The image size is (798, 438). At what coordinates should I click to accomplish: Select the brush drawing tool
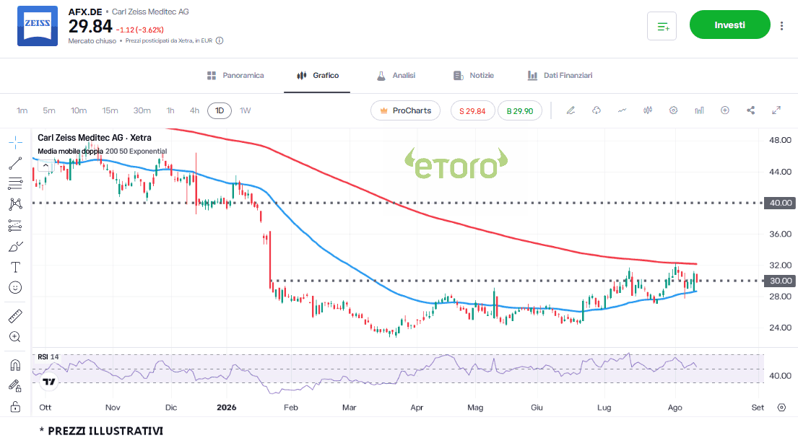pos(15,247)
